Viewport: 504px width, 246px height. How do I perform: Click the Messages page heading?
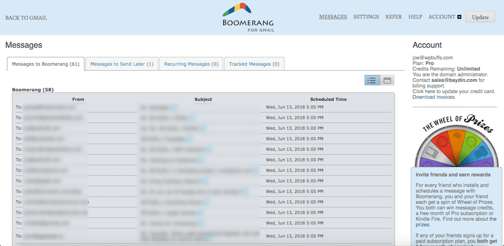(24, 45)
